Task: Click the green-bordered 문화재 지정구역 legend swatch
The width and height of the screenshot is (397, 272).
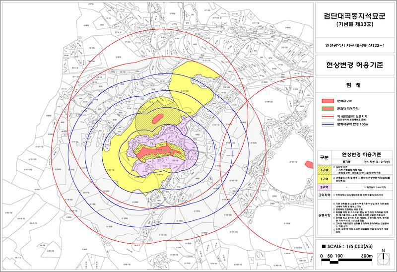Action: pyautogui.click(x=328, y=109)
